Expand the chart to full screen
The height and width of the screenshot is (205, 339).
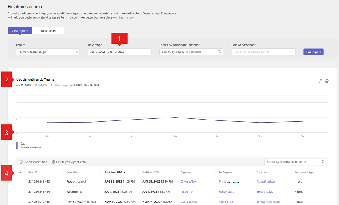tap(320, 81)
